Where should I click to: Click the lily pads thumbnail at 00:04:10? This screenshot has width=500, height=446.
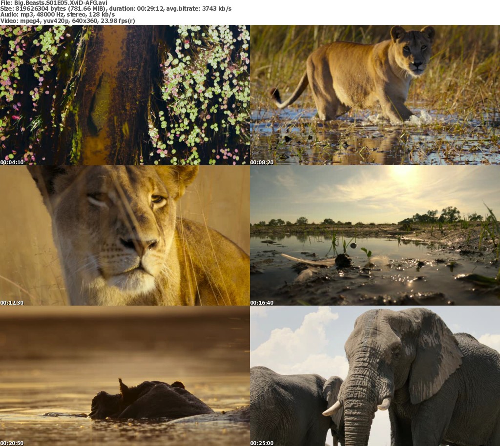[125, 95]
